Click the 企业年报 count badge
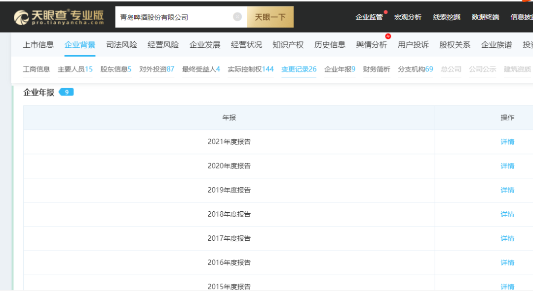Viewport: 533px width, 293px height. 66,92
